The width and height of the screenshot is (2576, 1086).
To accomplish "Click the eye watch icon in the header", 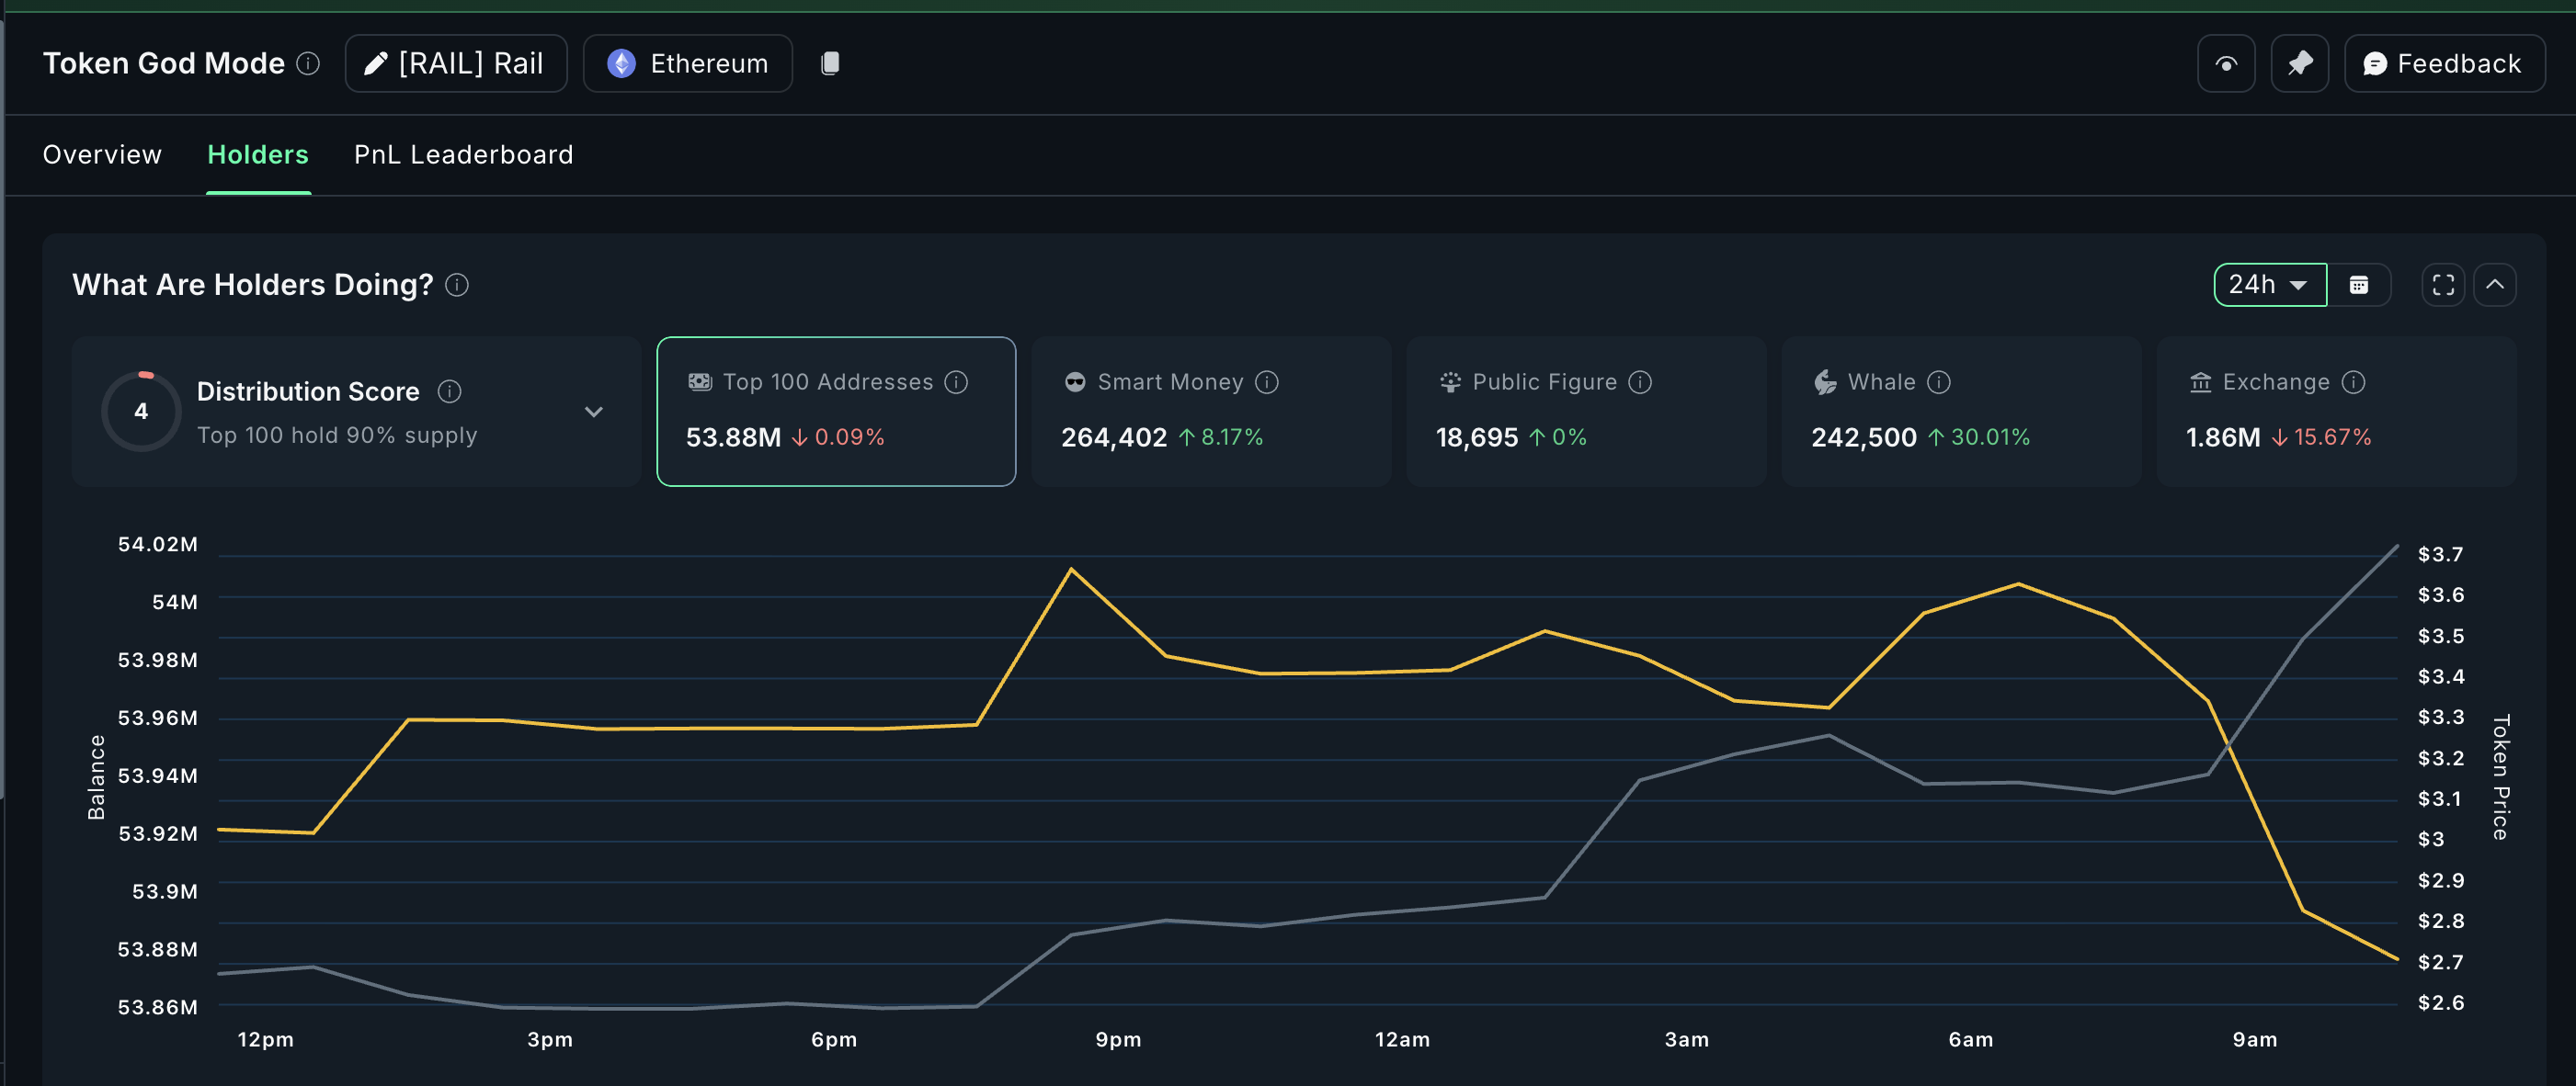I will click(2225, 63).
